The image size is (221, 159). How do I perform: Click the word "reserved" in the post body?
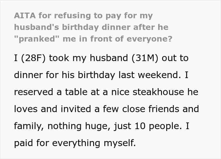(x=33, y=92)
